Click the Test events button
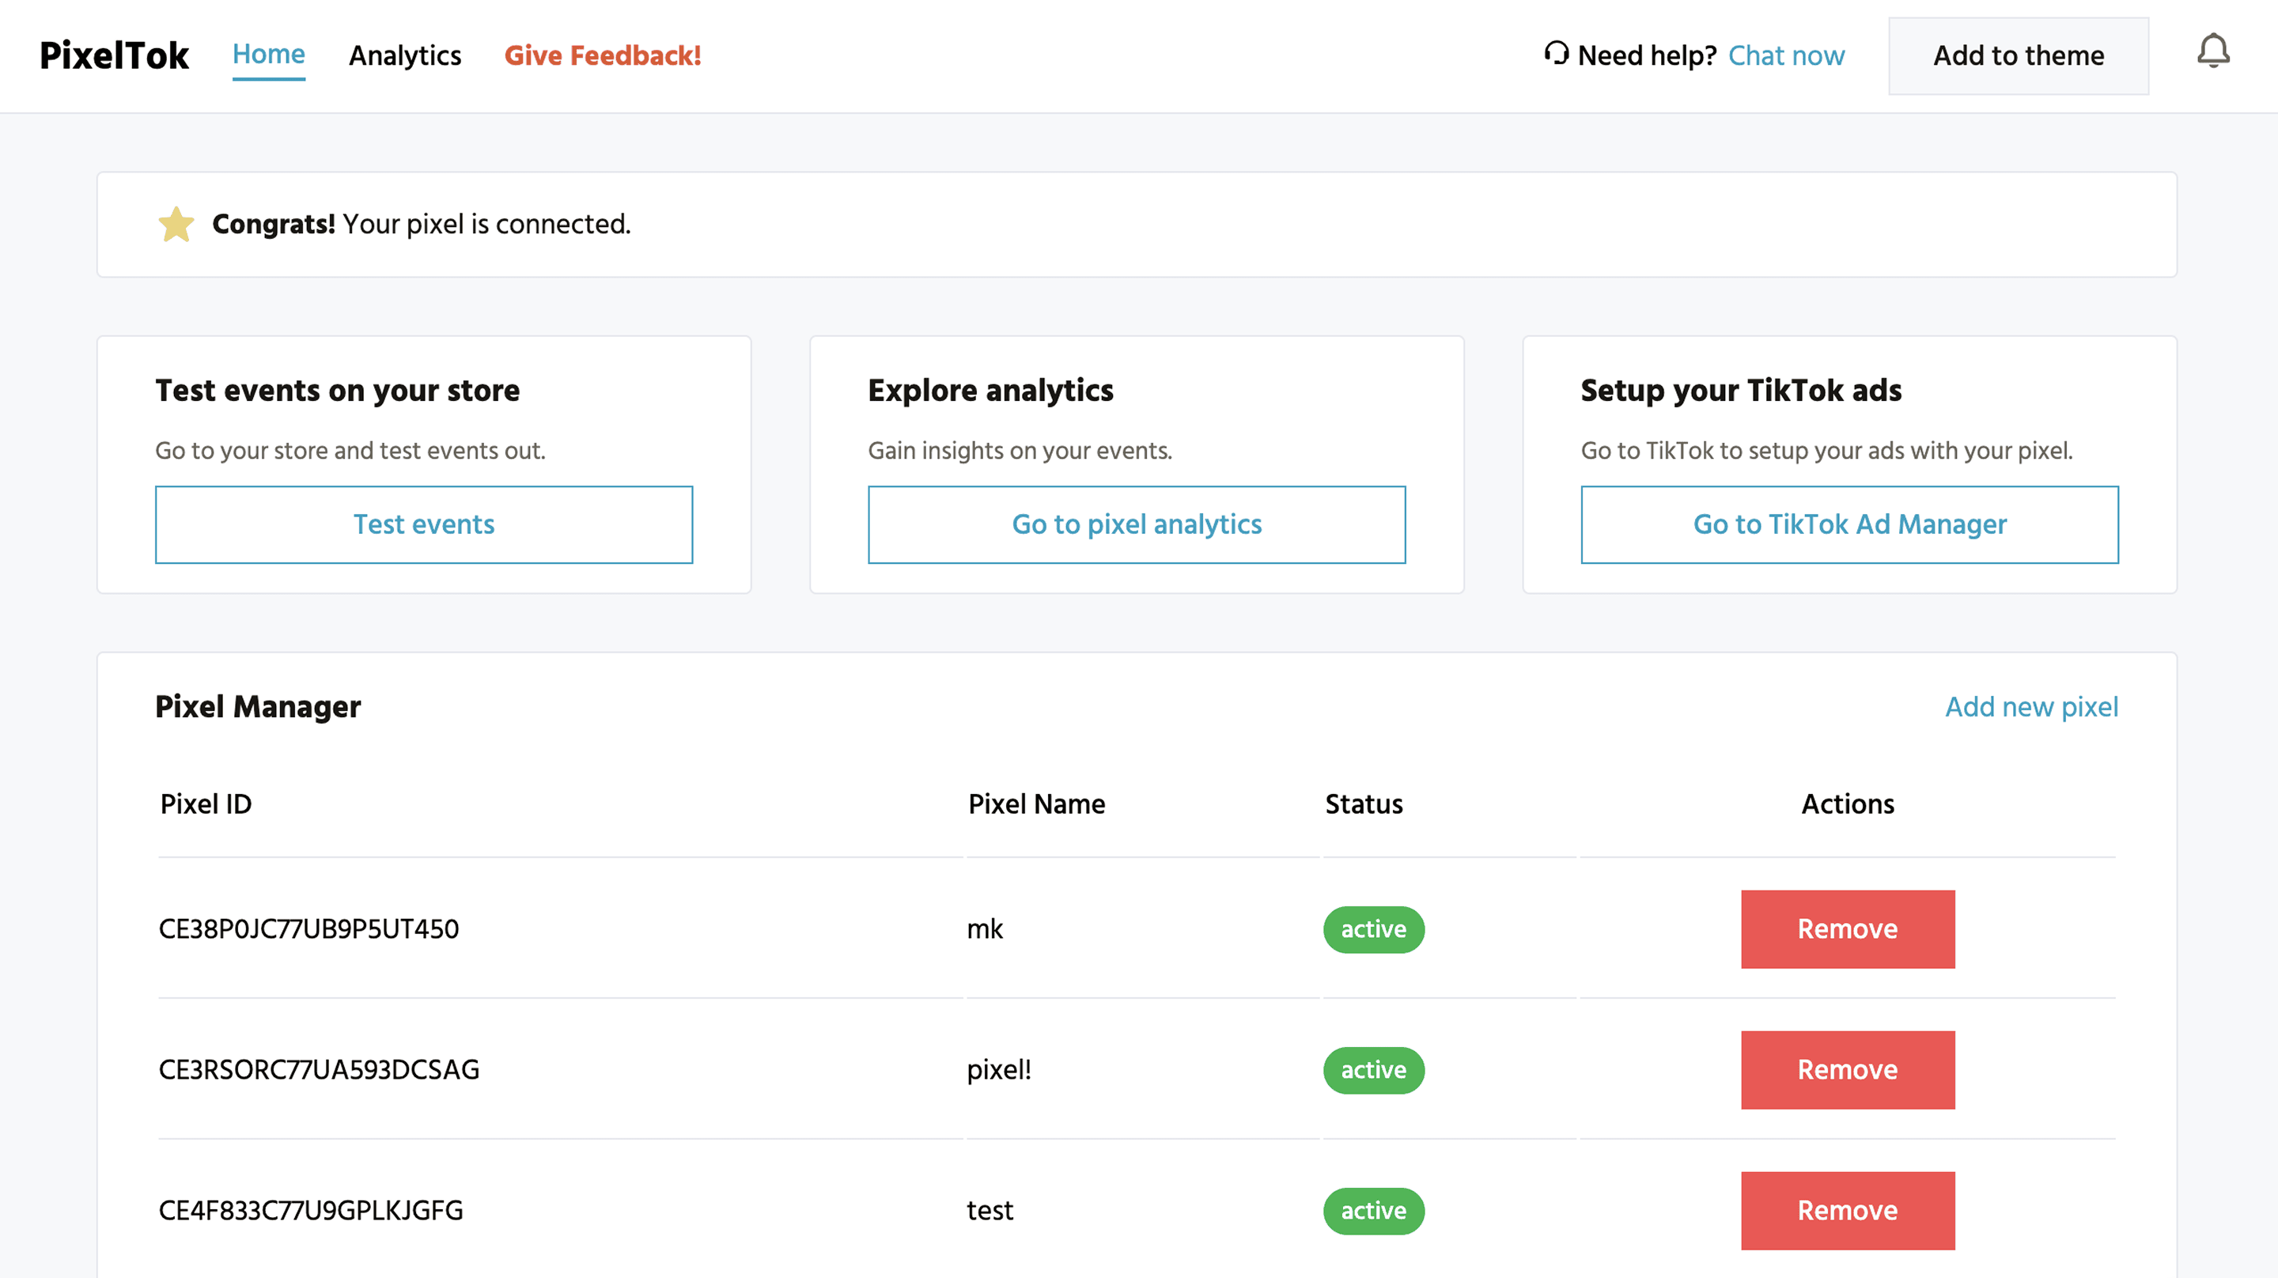2278x1278 pixels. tap(425, 524)
